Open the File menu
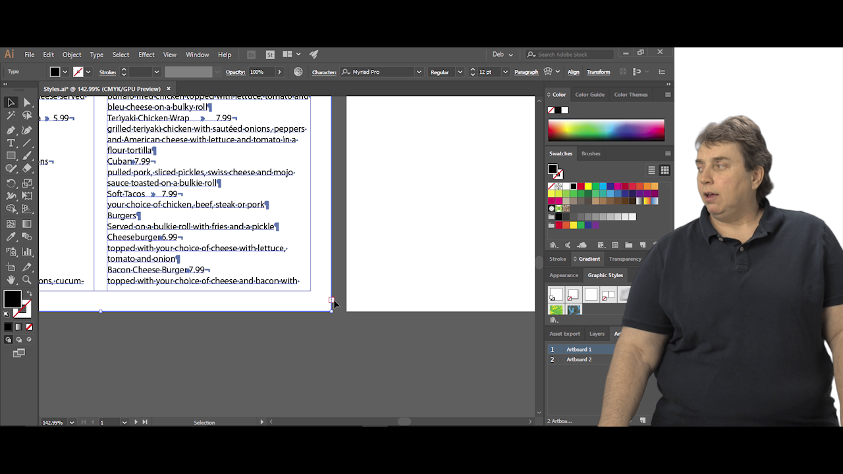Image resolution: width=843 pixels, height=474 pixels. 30,55
